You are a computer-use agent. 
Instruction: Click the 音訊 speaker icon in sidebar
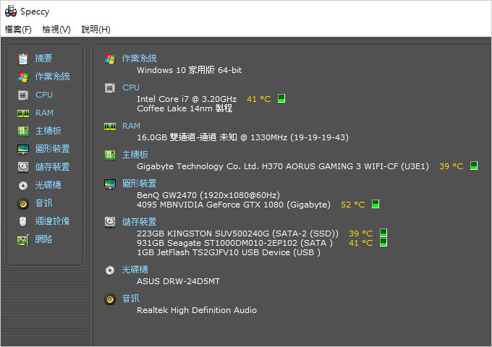pyautogui.click(x=23, y=204)
